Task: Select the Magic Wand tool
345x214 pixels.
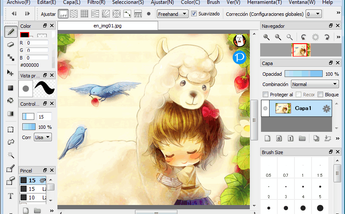Action: click(x=11, y=155)
